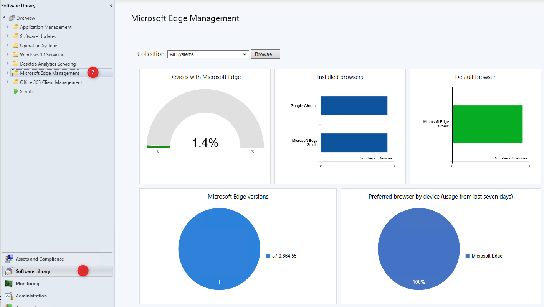Collapse the Overview tree node
544x307 pixels.
point(3,18)
